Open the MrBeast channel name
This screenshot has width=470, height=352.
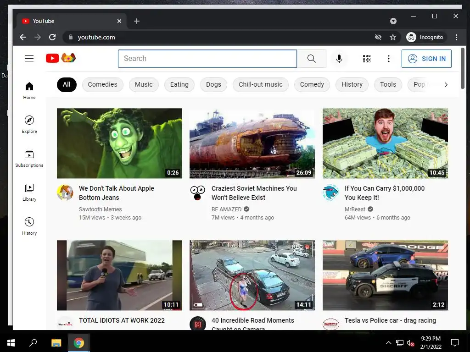point(355,209)
